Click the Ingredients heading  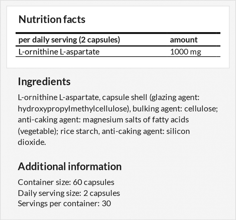point(44,82)
